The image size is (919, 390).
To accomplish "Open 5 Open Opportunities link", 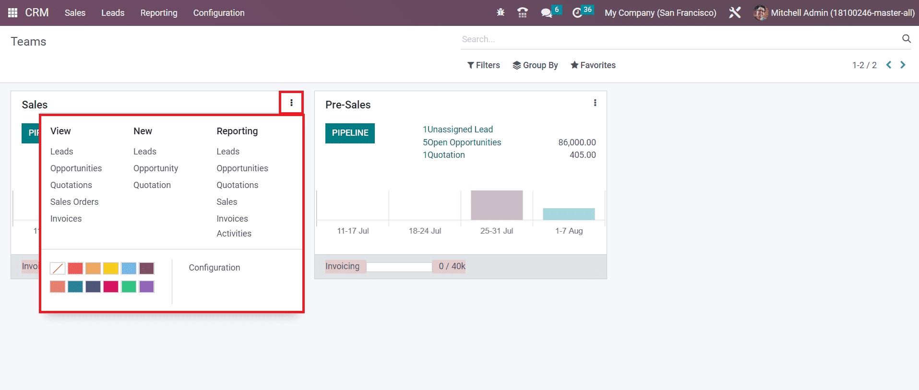I will pyautogui.click(x=462, y=142).
